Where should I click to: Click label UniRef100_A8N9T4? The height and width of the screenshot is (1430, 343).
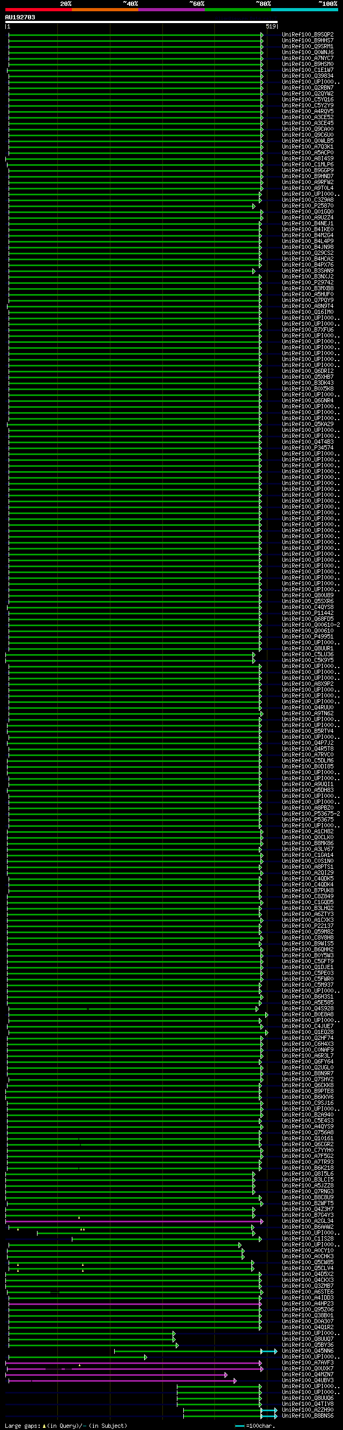pos(308,306)
